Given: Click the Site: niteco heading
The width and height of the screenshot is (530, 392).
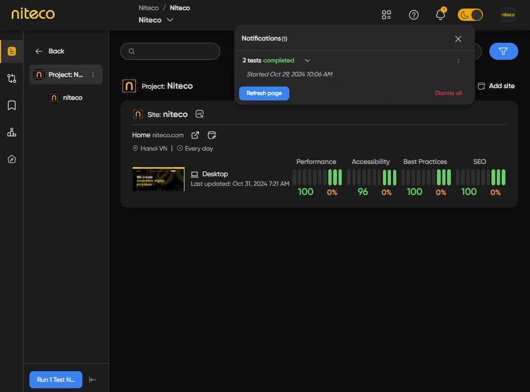Looking at the screenshot, I should (167, 114).
